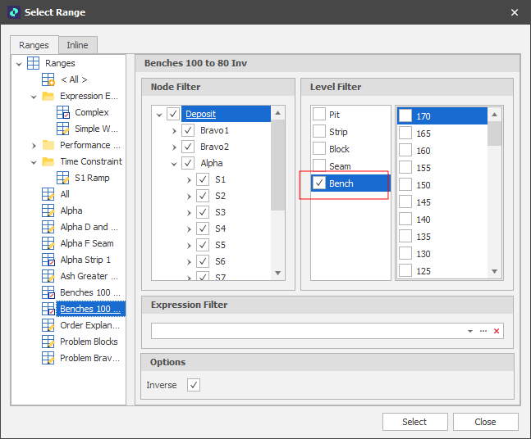This screenshot has height=439, width=531.
Task: Uncheck the Bench level checkbox
Action: [319, 183]
